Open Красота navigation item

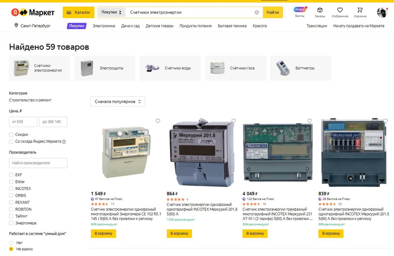[x=260, y=26]
